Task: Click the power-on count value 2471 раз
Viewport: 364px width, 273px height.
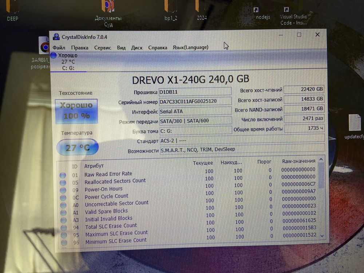Action: (304, 118)
